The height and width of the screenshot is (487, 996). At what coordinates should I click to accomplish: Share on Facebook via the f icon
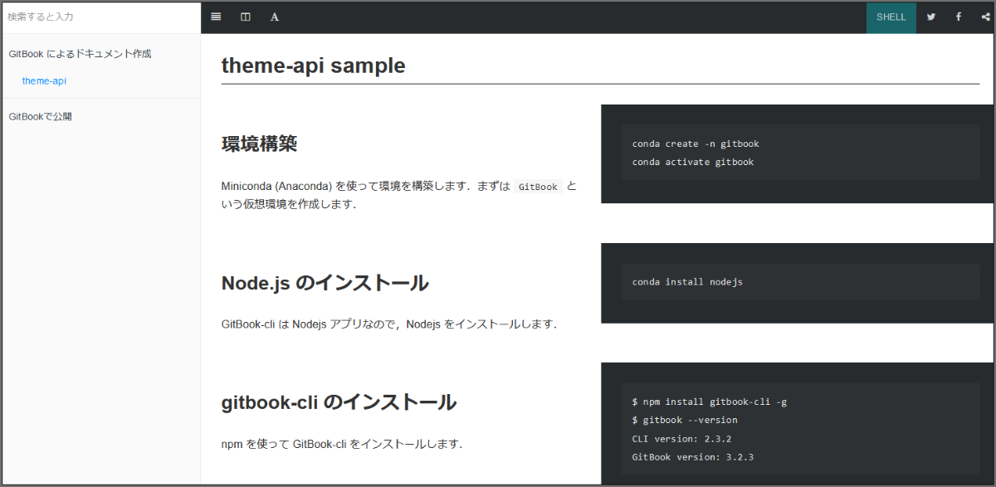tap(959, 17)
